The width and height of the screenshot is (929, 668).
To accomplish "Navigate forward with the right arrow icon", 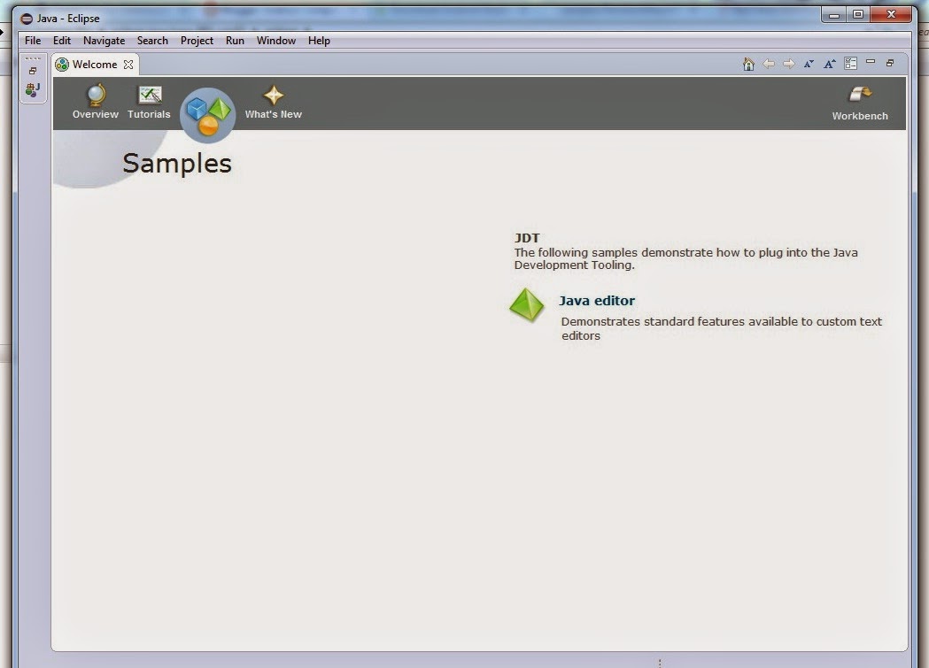I will click(x=788, y=64).
